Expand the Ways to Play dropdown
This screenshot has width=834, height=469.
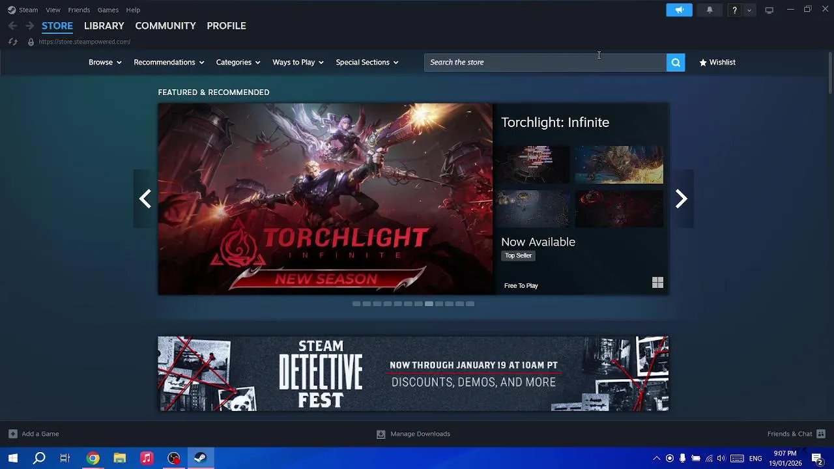(298, 63)
